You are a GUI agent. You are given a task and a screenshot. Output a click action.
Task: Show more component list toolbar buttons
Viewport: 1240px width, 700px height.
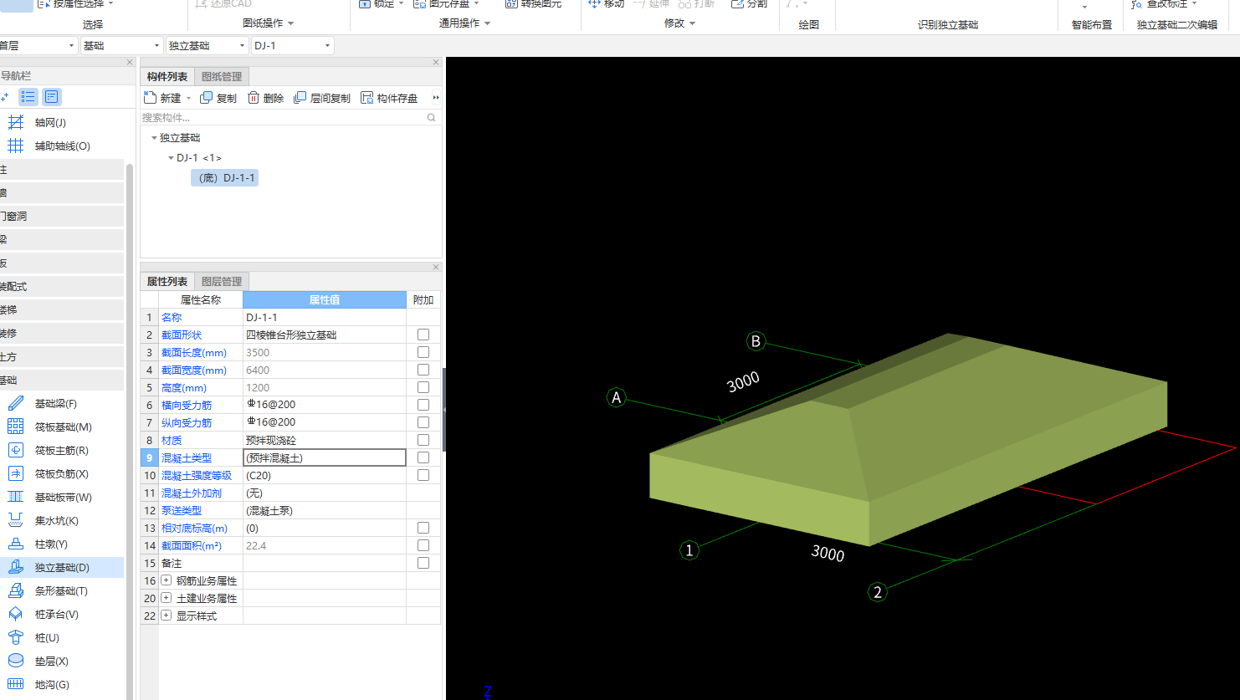pos(436,98)
